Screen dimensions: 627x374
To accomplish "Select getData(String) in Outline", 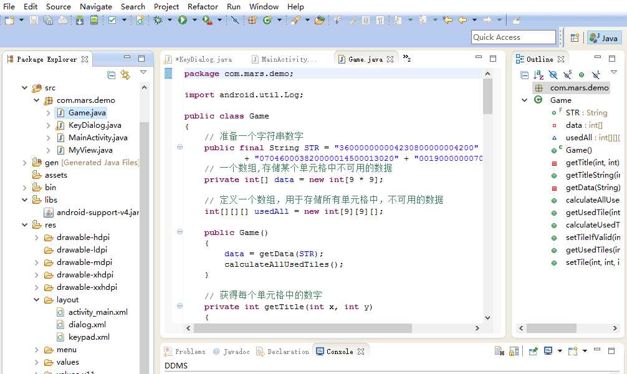I will [x=593, y=187].
